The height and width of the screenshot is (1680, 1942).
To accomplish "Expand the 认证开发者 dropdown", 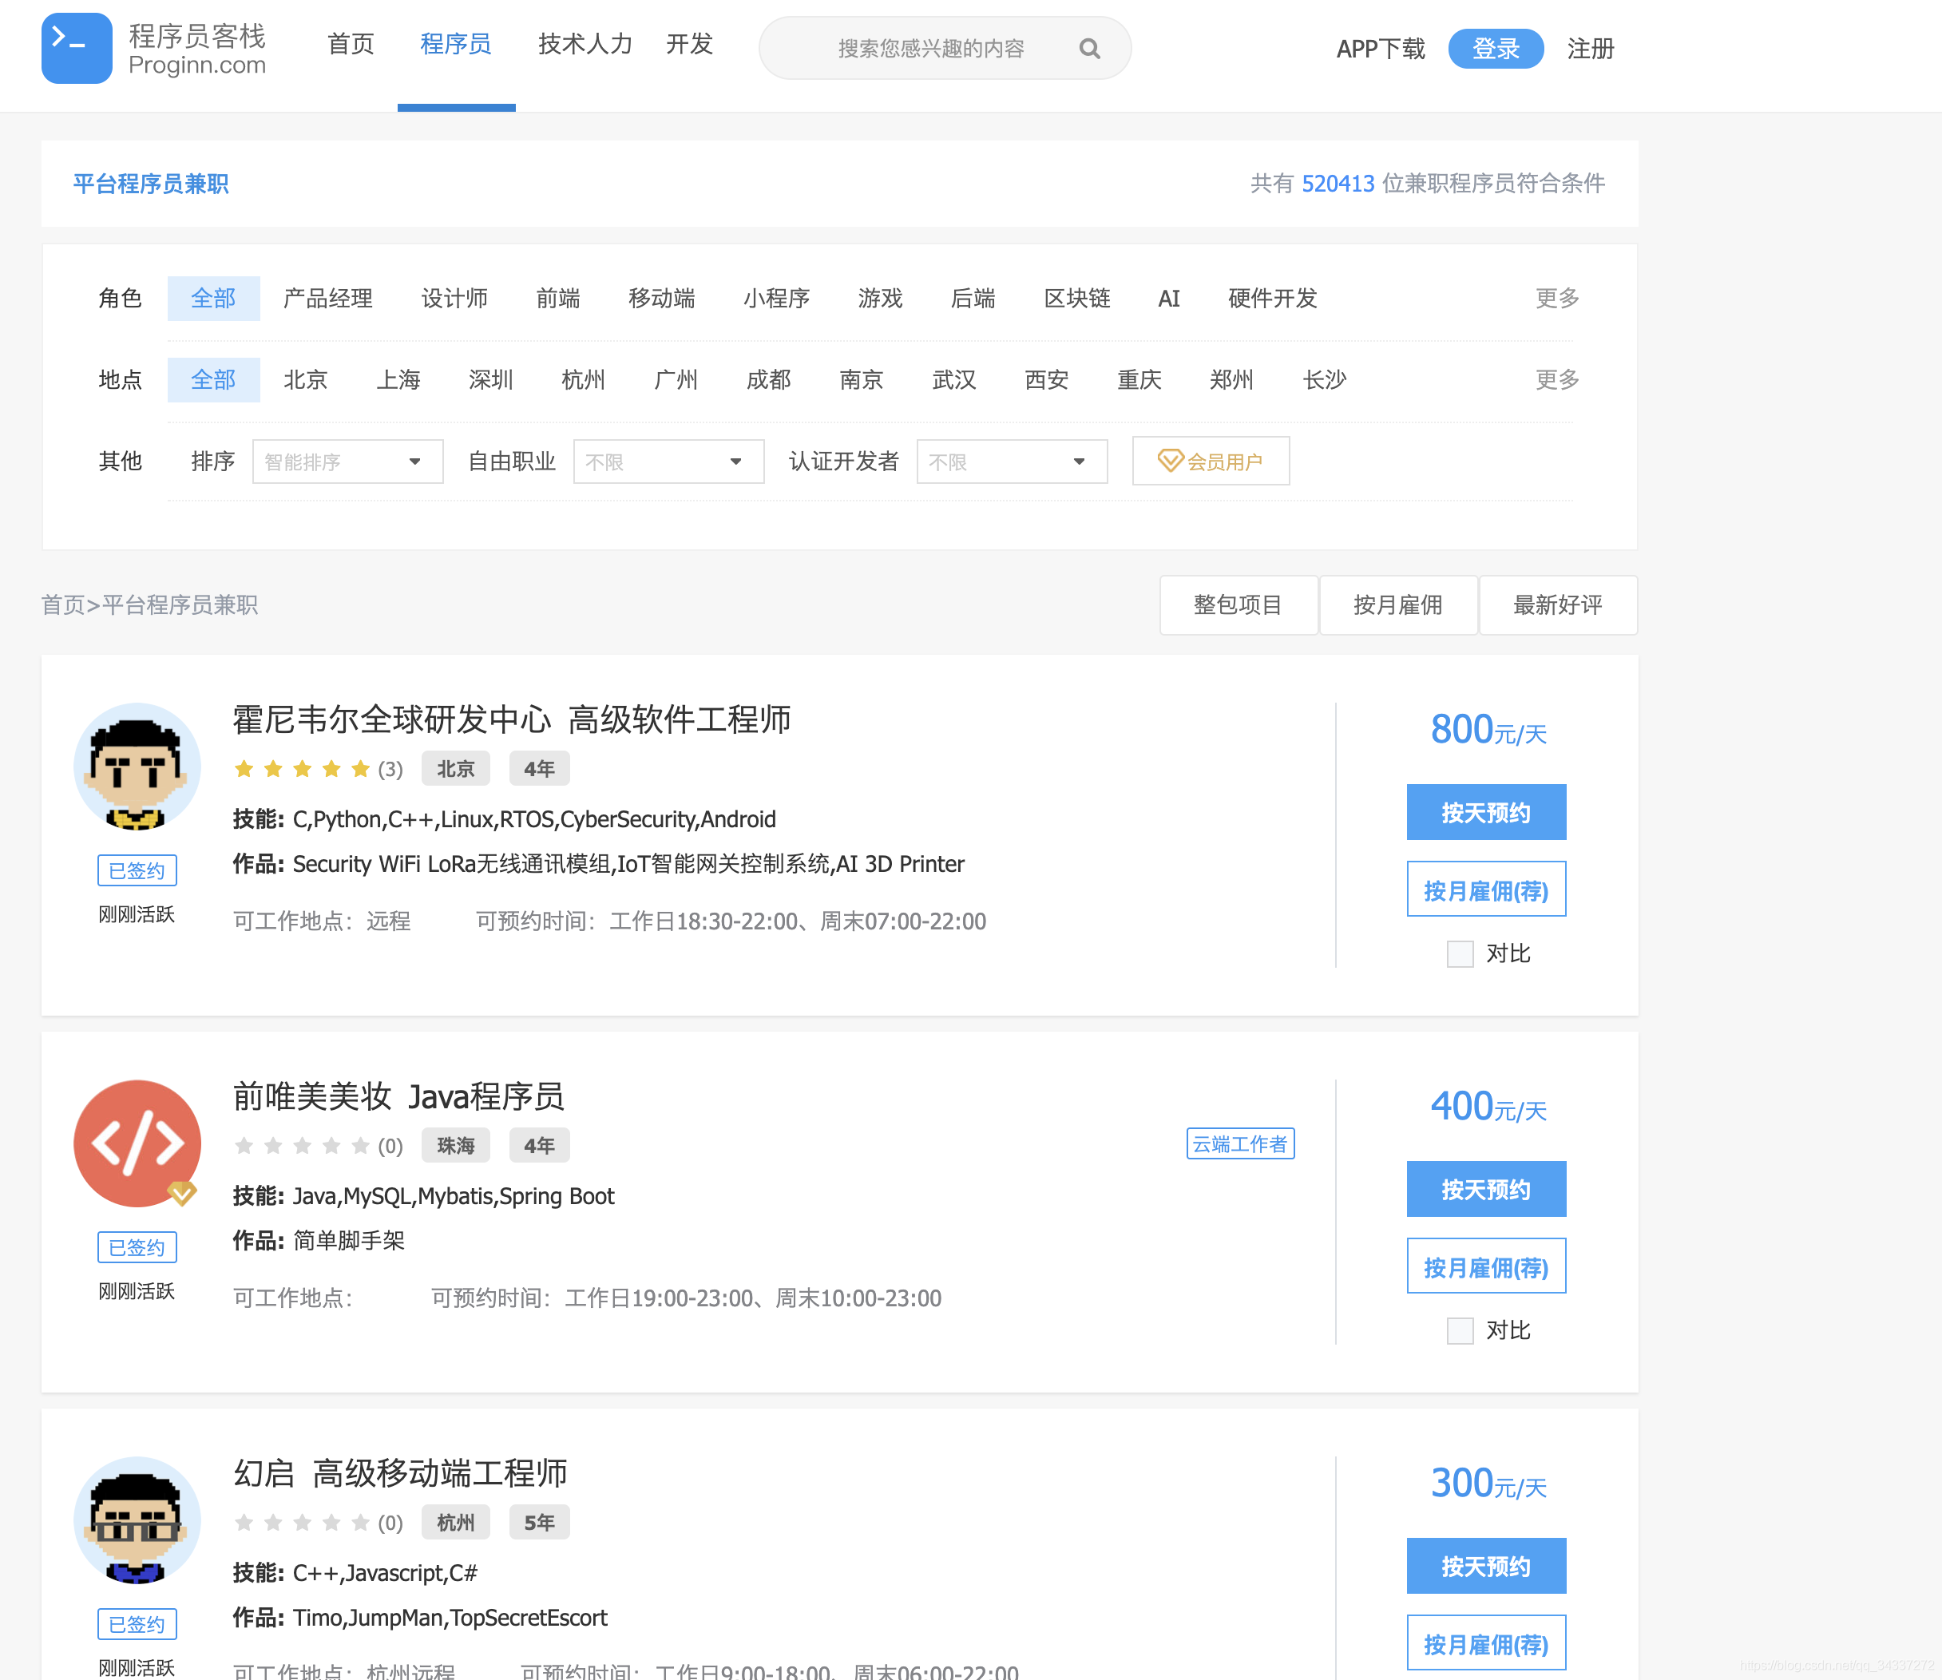I will (x=1011, y=462).
